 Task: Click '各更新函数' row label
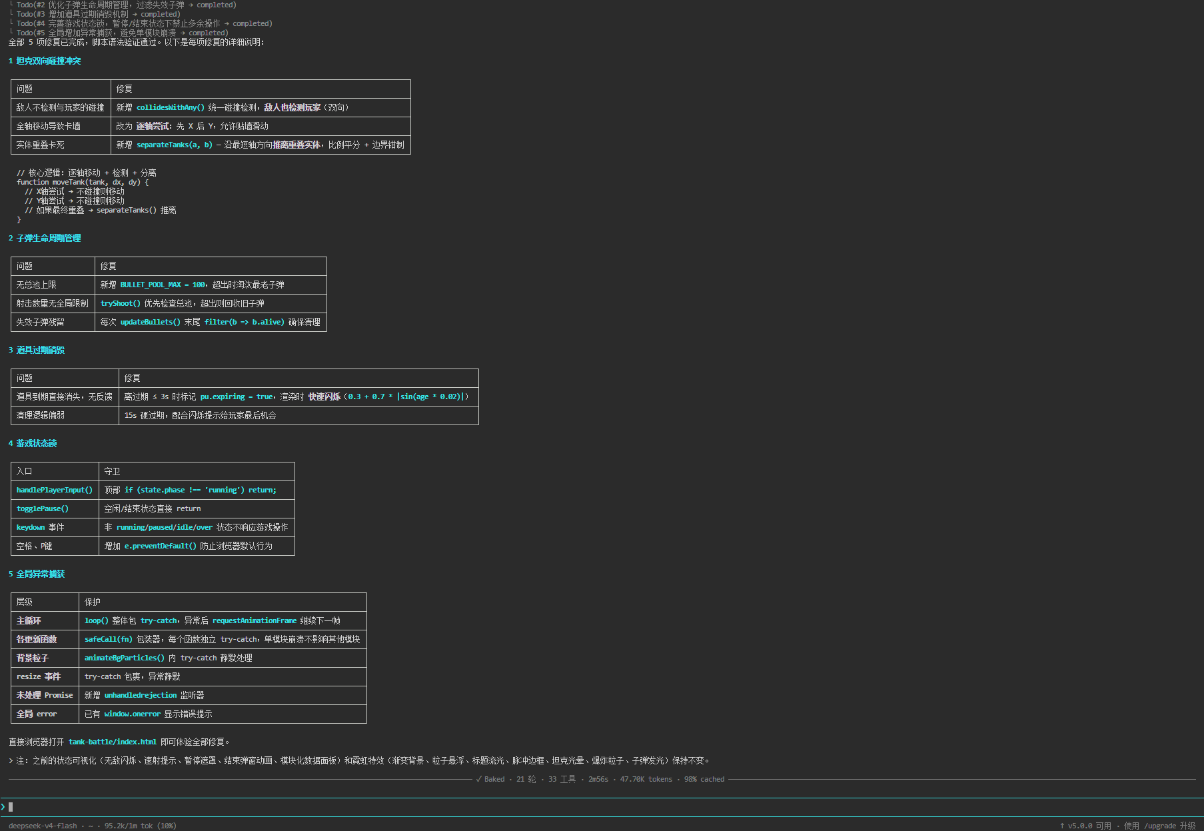[37, 639]
